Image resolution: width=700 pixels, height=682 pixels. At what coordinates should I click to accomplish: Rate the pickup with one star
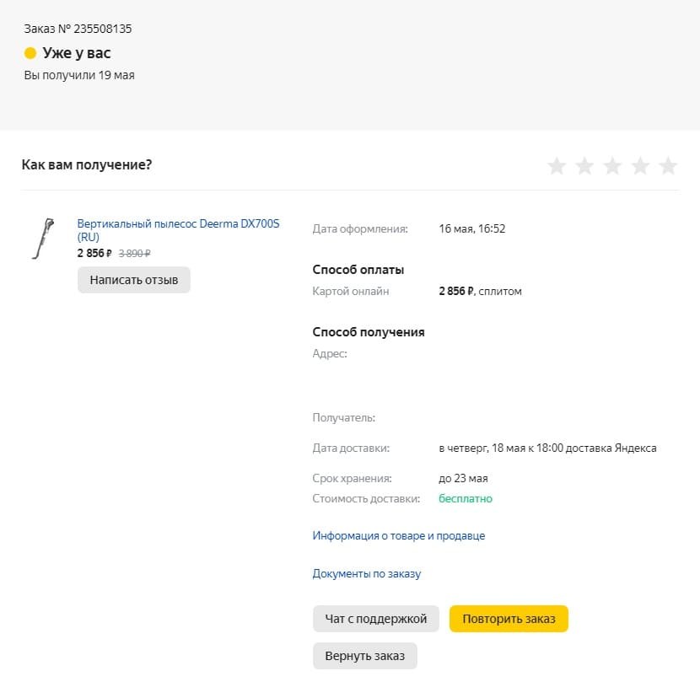tap(557, 165)
